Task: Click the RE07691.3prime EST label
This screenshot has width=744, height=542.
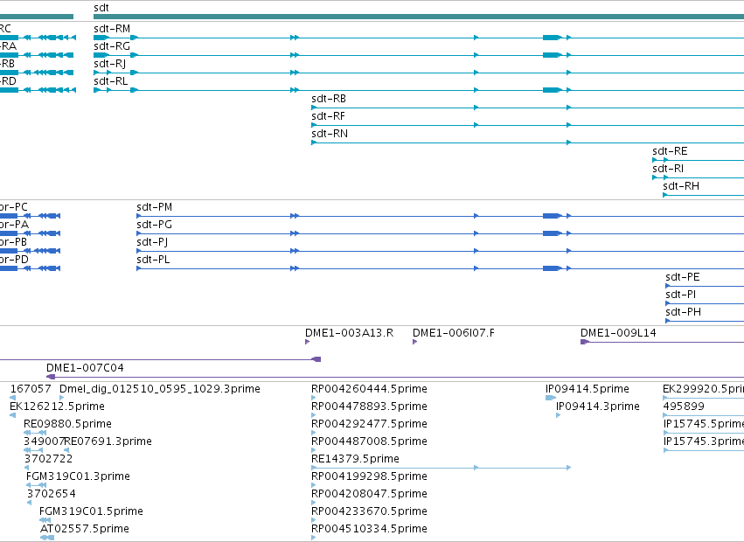Action: tap(108, 441)
